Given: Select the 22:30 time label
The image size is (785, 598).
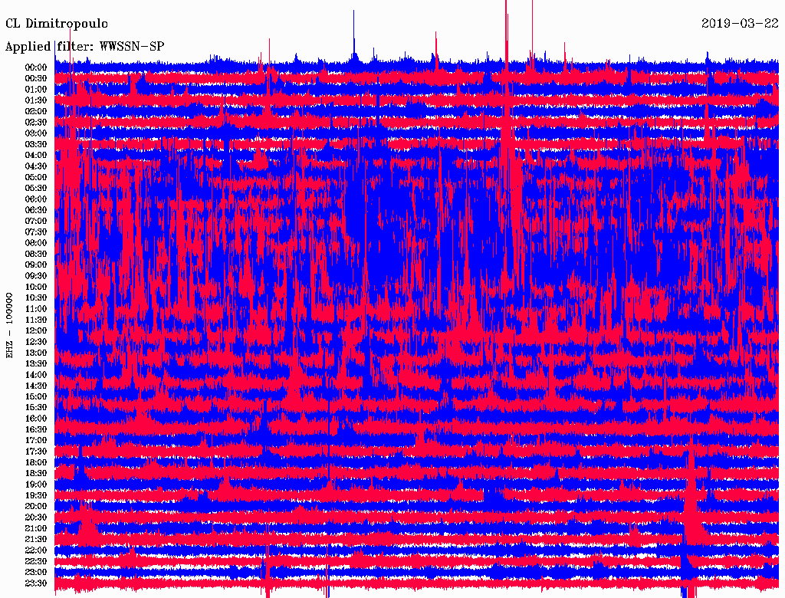Looking at the screenshot, I should pyautogui.click(x=36, y=561).
